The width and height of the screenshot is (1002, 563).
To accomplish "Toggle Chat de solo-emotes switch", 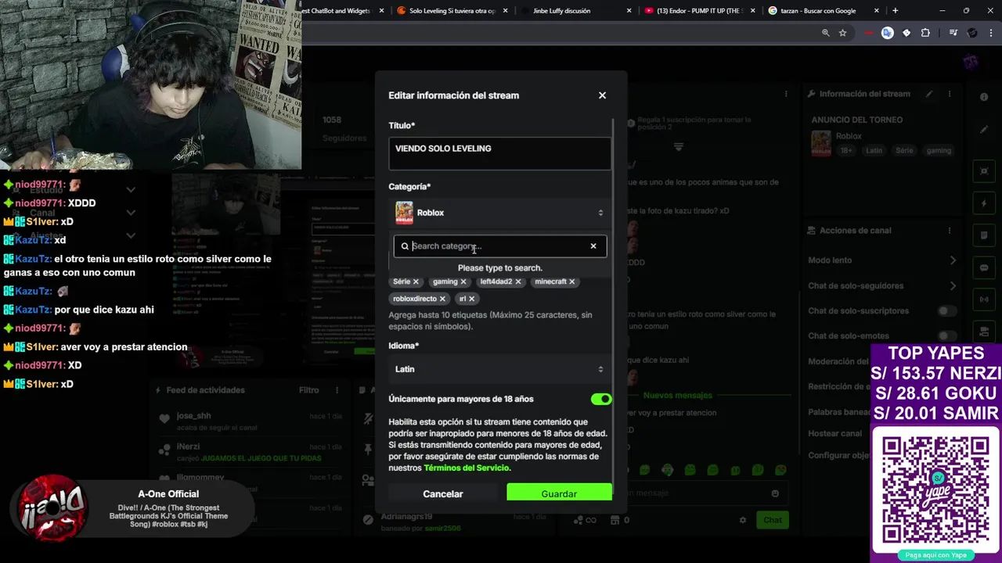I will [x=947, y=335].
